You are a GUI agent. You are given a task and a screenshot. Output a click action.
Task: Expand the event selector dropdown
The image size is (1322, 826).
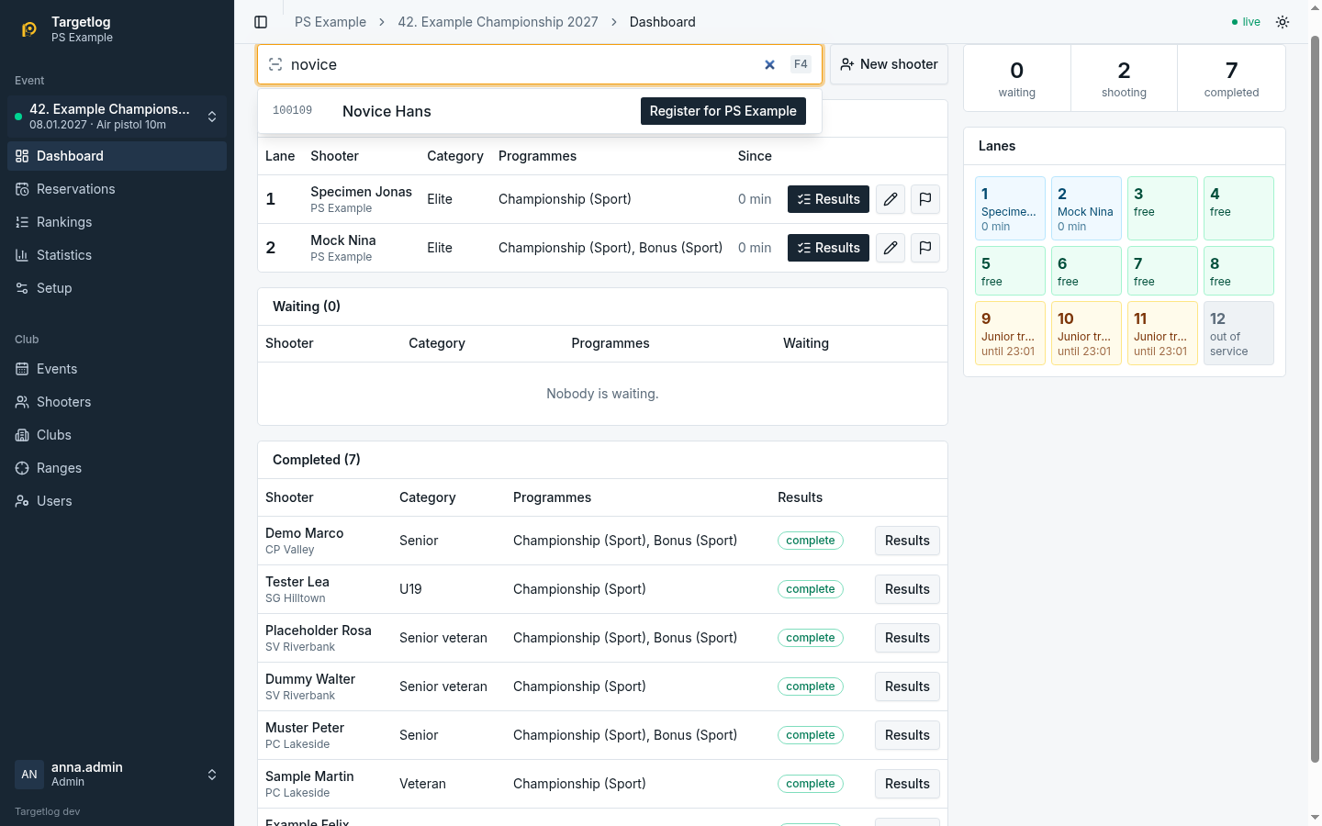point(118,117)
